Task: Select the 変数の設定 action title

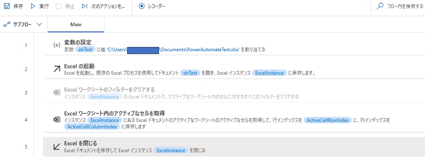Action: click(78, 42)
